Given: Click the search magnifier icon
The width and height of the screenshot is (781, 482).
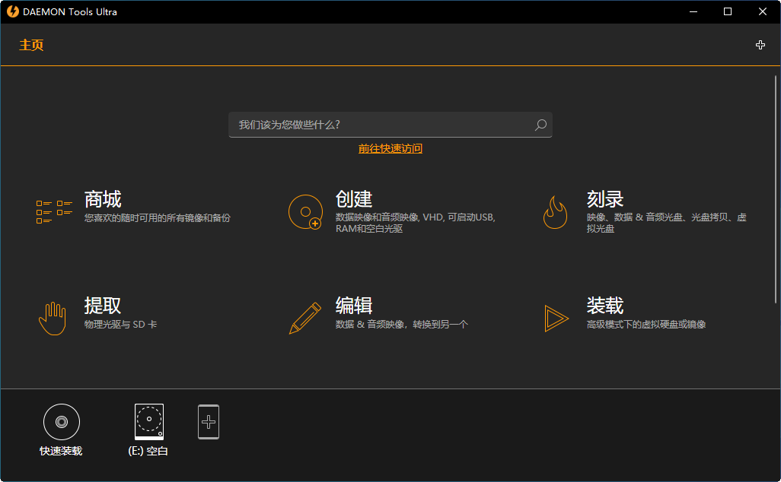Looking at the screenshot, I should (540, 125).
